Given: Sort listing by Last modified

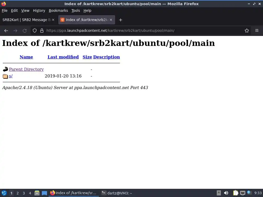Looking at the screenshot, I should point(63,57).
